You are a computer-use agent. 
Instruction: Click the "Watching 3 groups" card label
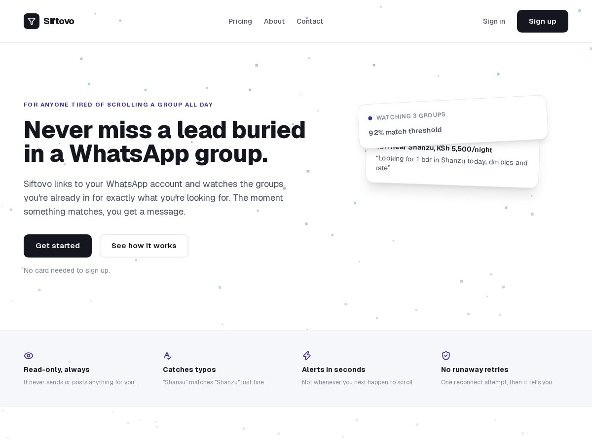pos(411,116)
